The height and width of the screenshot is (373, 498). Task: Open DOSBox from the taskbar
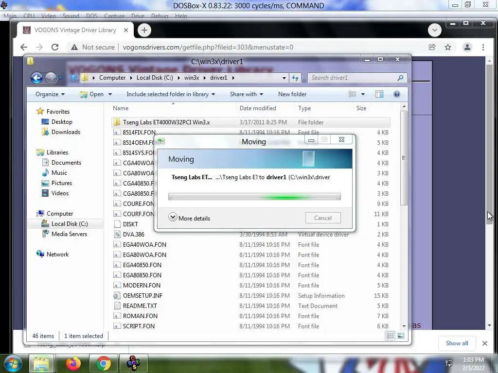tap(133, 364)
